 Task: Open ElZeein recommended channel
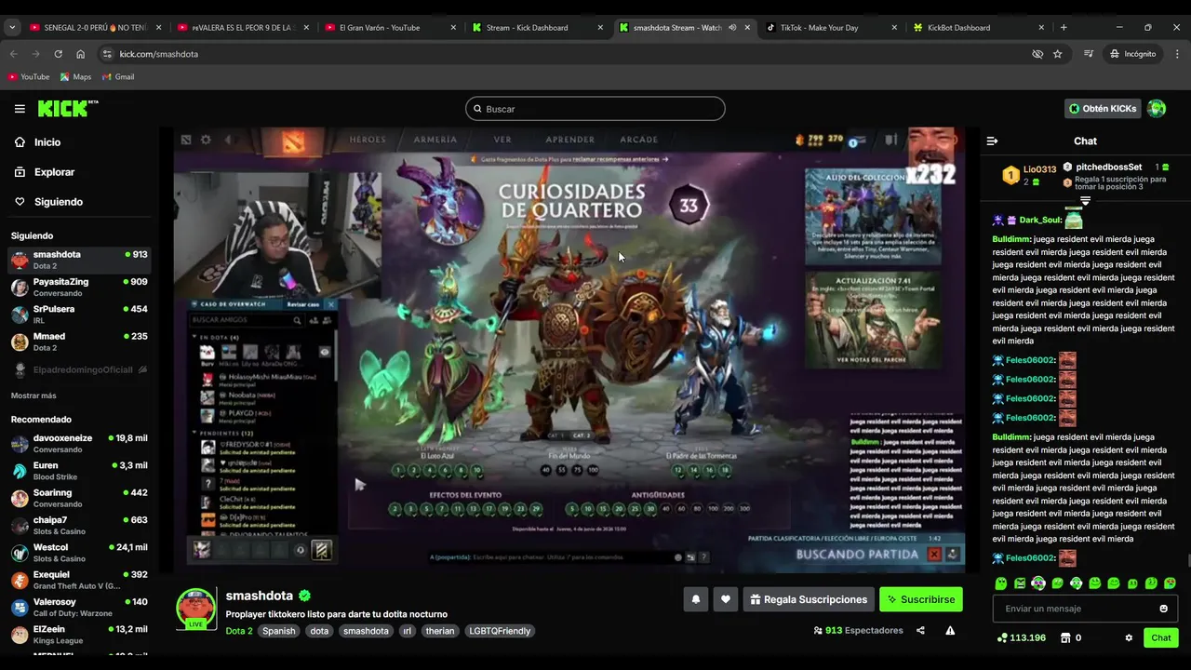coord(79,635)
